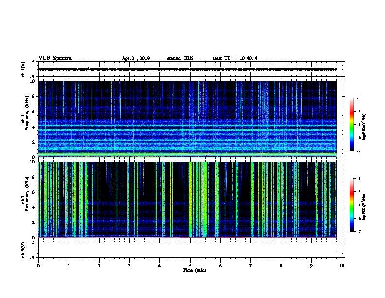The image size is (385, 298).
Task: Click the ch.1 spectrogram "2" kHz tick label
Action: (x=34, y=142)
